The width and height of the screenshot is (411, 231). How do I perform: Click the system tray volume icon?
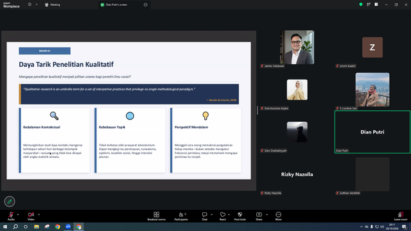click(382, 227)
